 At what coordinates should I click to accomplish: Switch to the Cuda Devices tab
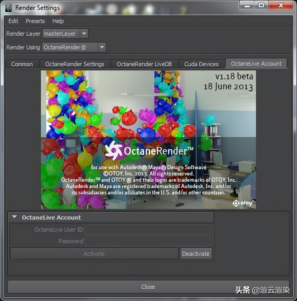coord(201,64)
